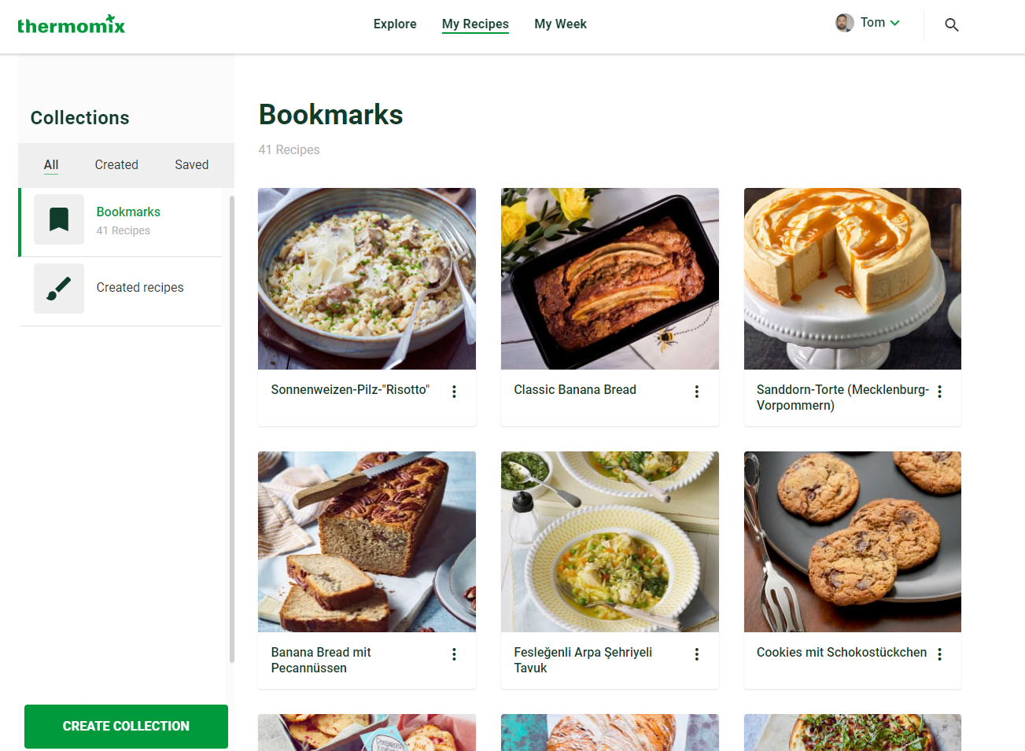Open the Classic Banana Bread photo
1025x751 pixels.
pos(610,278)
